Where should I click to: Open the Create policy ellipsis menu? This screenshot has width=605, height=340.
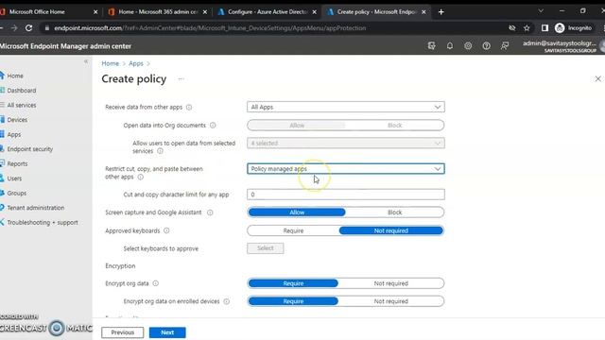(x=181, y=79)
